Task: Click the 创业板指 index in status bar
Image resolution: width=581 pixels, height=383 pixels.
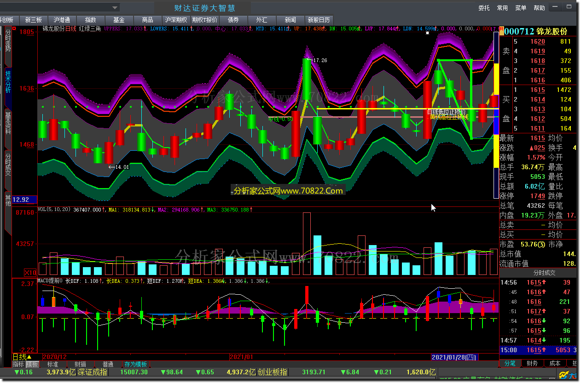Action: (x=272, y=372)
